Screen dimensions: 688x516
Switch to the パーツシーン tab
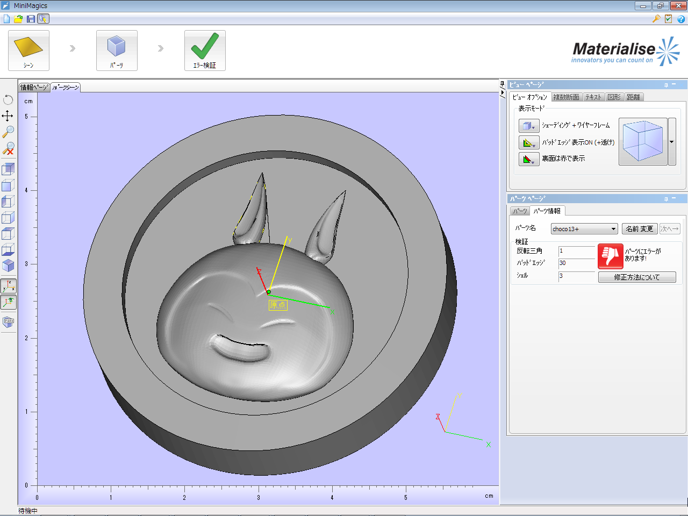(66, 87)
